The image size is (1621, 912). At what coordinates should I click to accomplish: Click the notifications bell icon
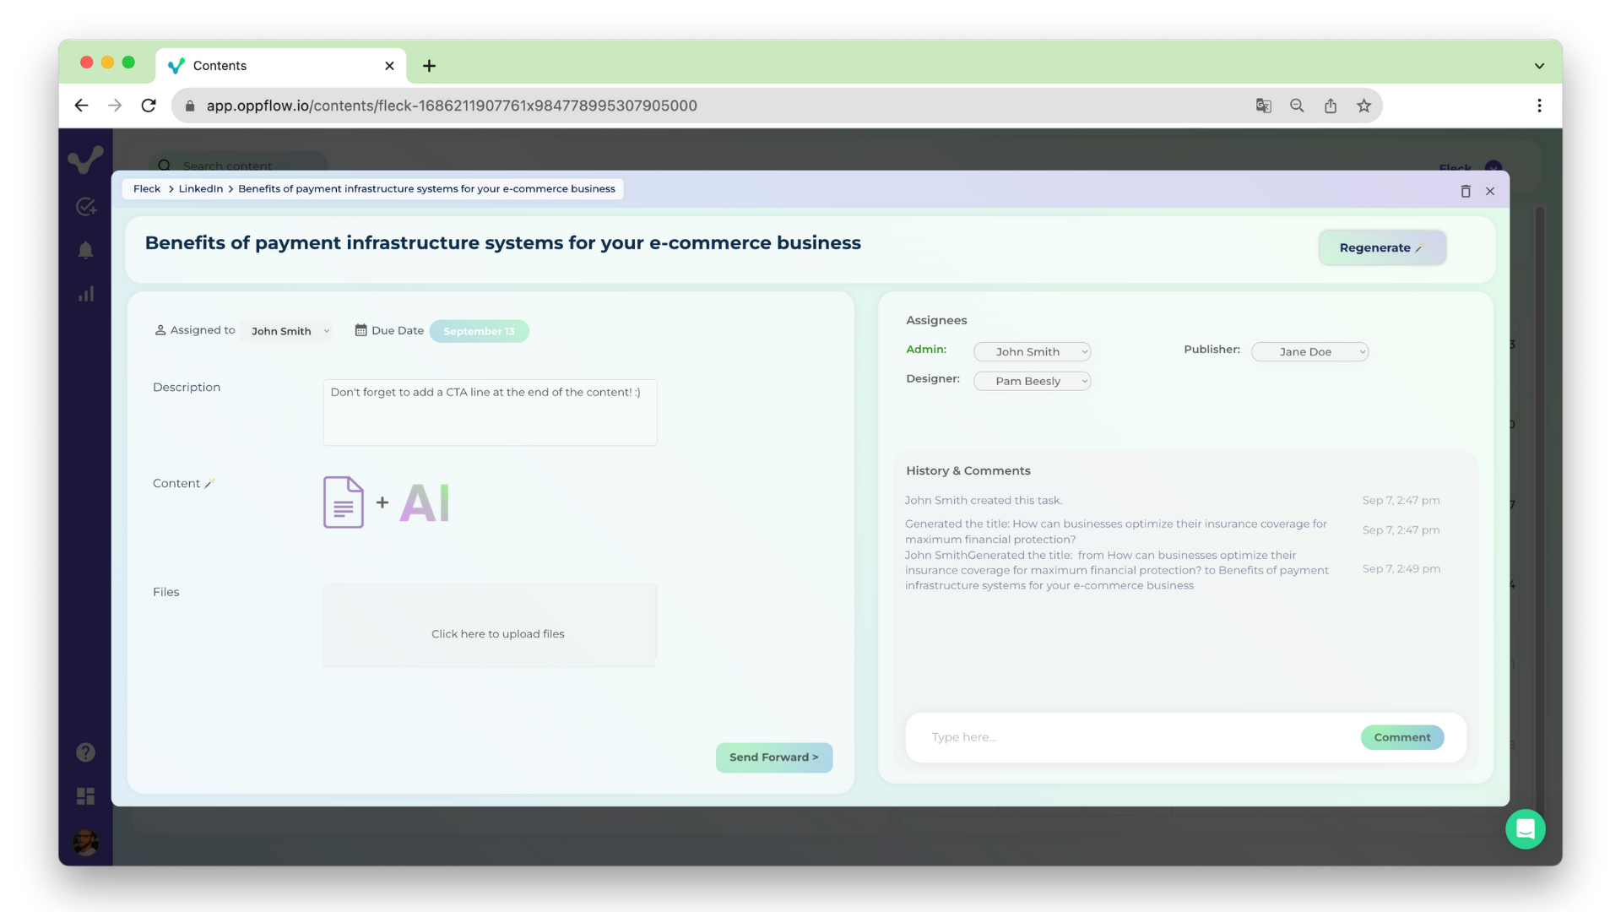[86, 249]
